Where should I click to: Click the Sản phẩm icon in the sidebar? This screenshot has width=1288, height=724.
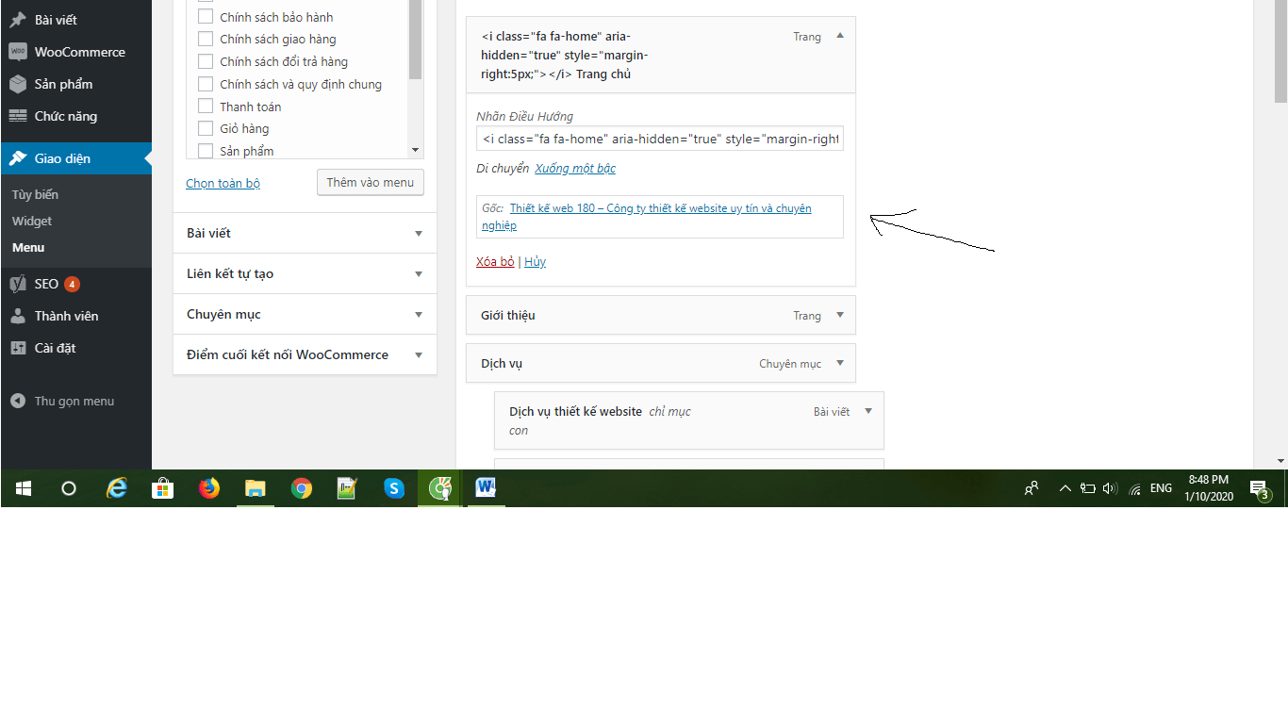(x=19, y=84)
